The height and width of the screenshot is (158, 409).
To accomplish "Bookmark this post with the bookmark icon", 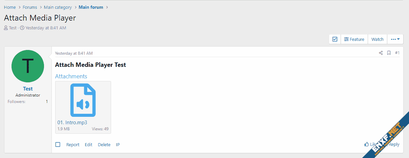I will [x=389, y=53].
